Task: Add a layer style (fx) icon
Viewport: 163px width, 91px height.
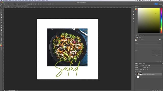Action: [152, 90]
